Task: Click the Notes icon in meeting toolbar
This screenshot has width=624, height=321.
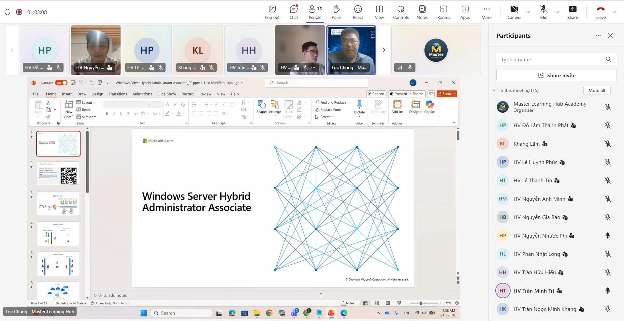Action: 422,12
